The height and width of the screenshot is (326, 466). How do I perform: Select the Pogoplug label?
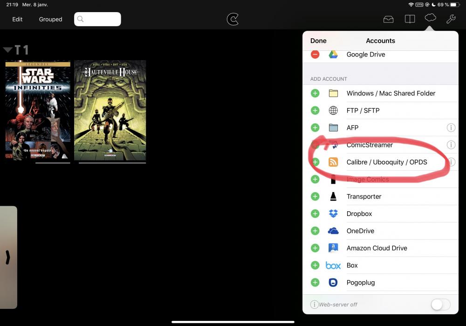(x=361, y=283)
